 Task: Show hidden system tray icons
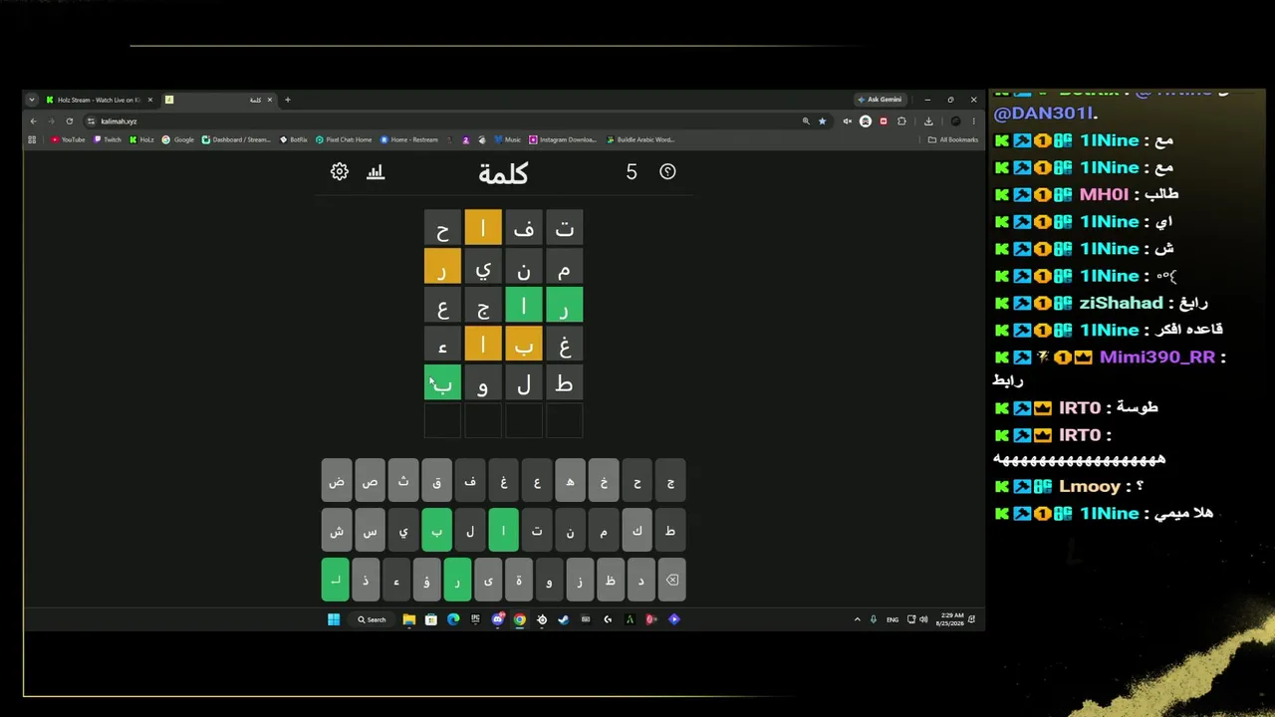click(x=857, y=619)
